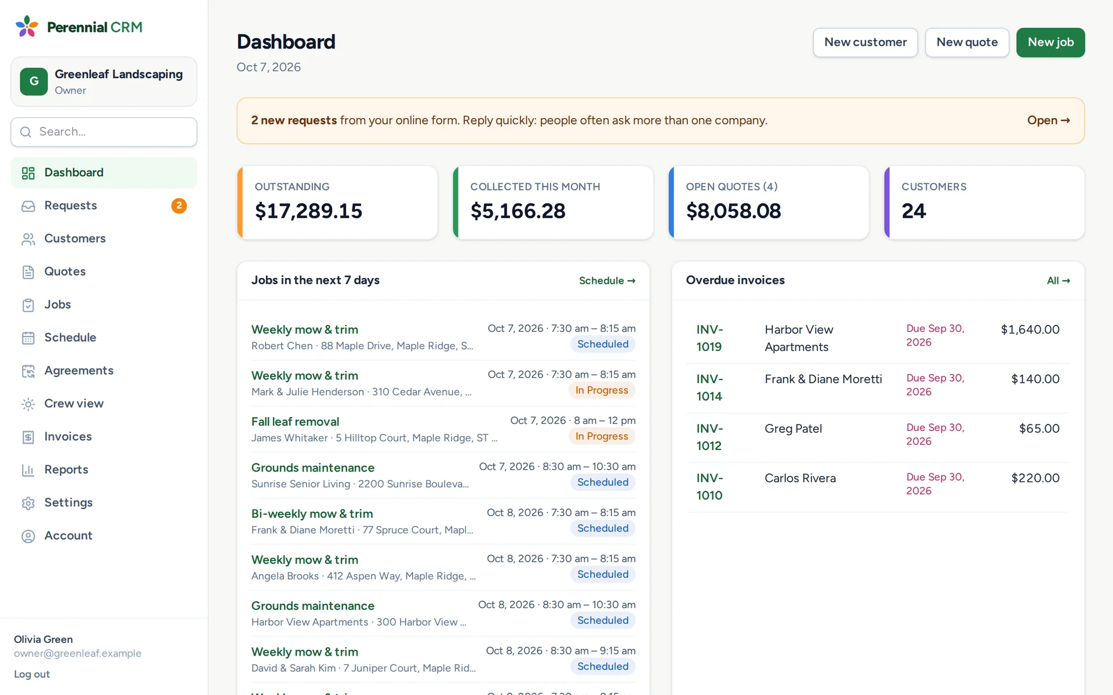The image size is (1113, 695).
Task: View All overdue invoices
Action: [1058, 281]
